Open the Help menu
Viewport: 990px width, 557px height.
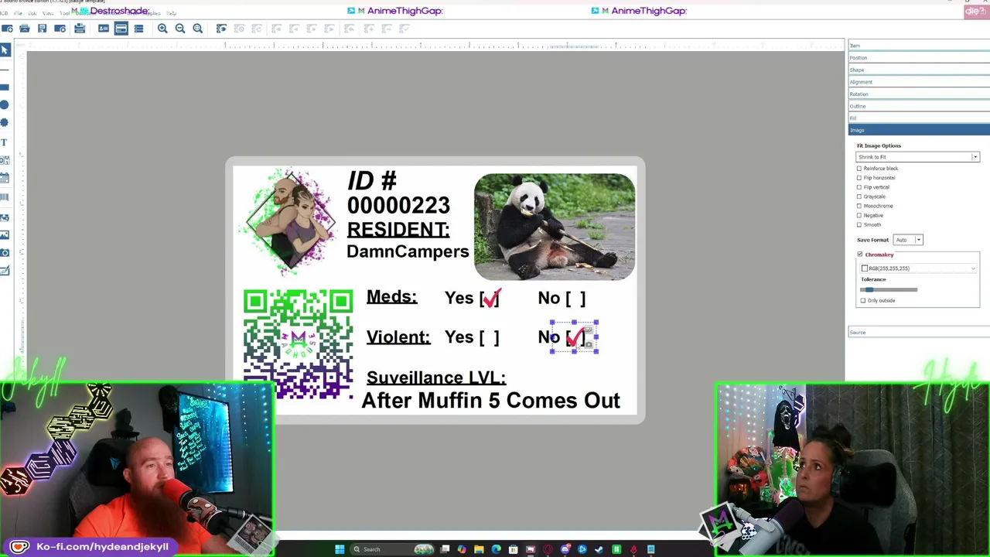click(172, 13)
